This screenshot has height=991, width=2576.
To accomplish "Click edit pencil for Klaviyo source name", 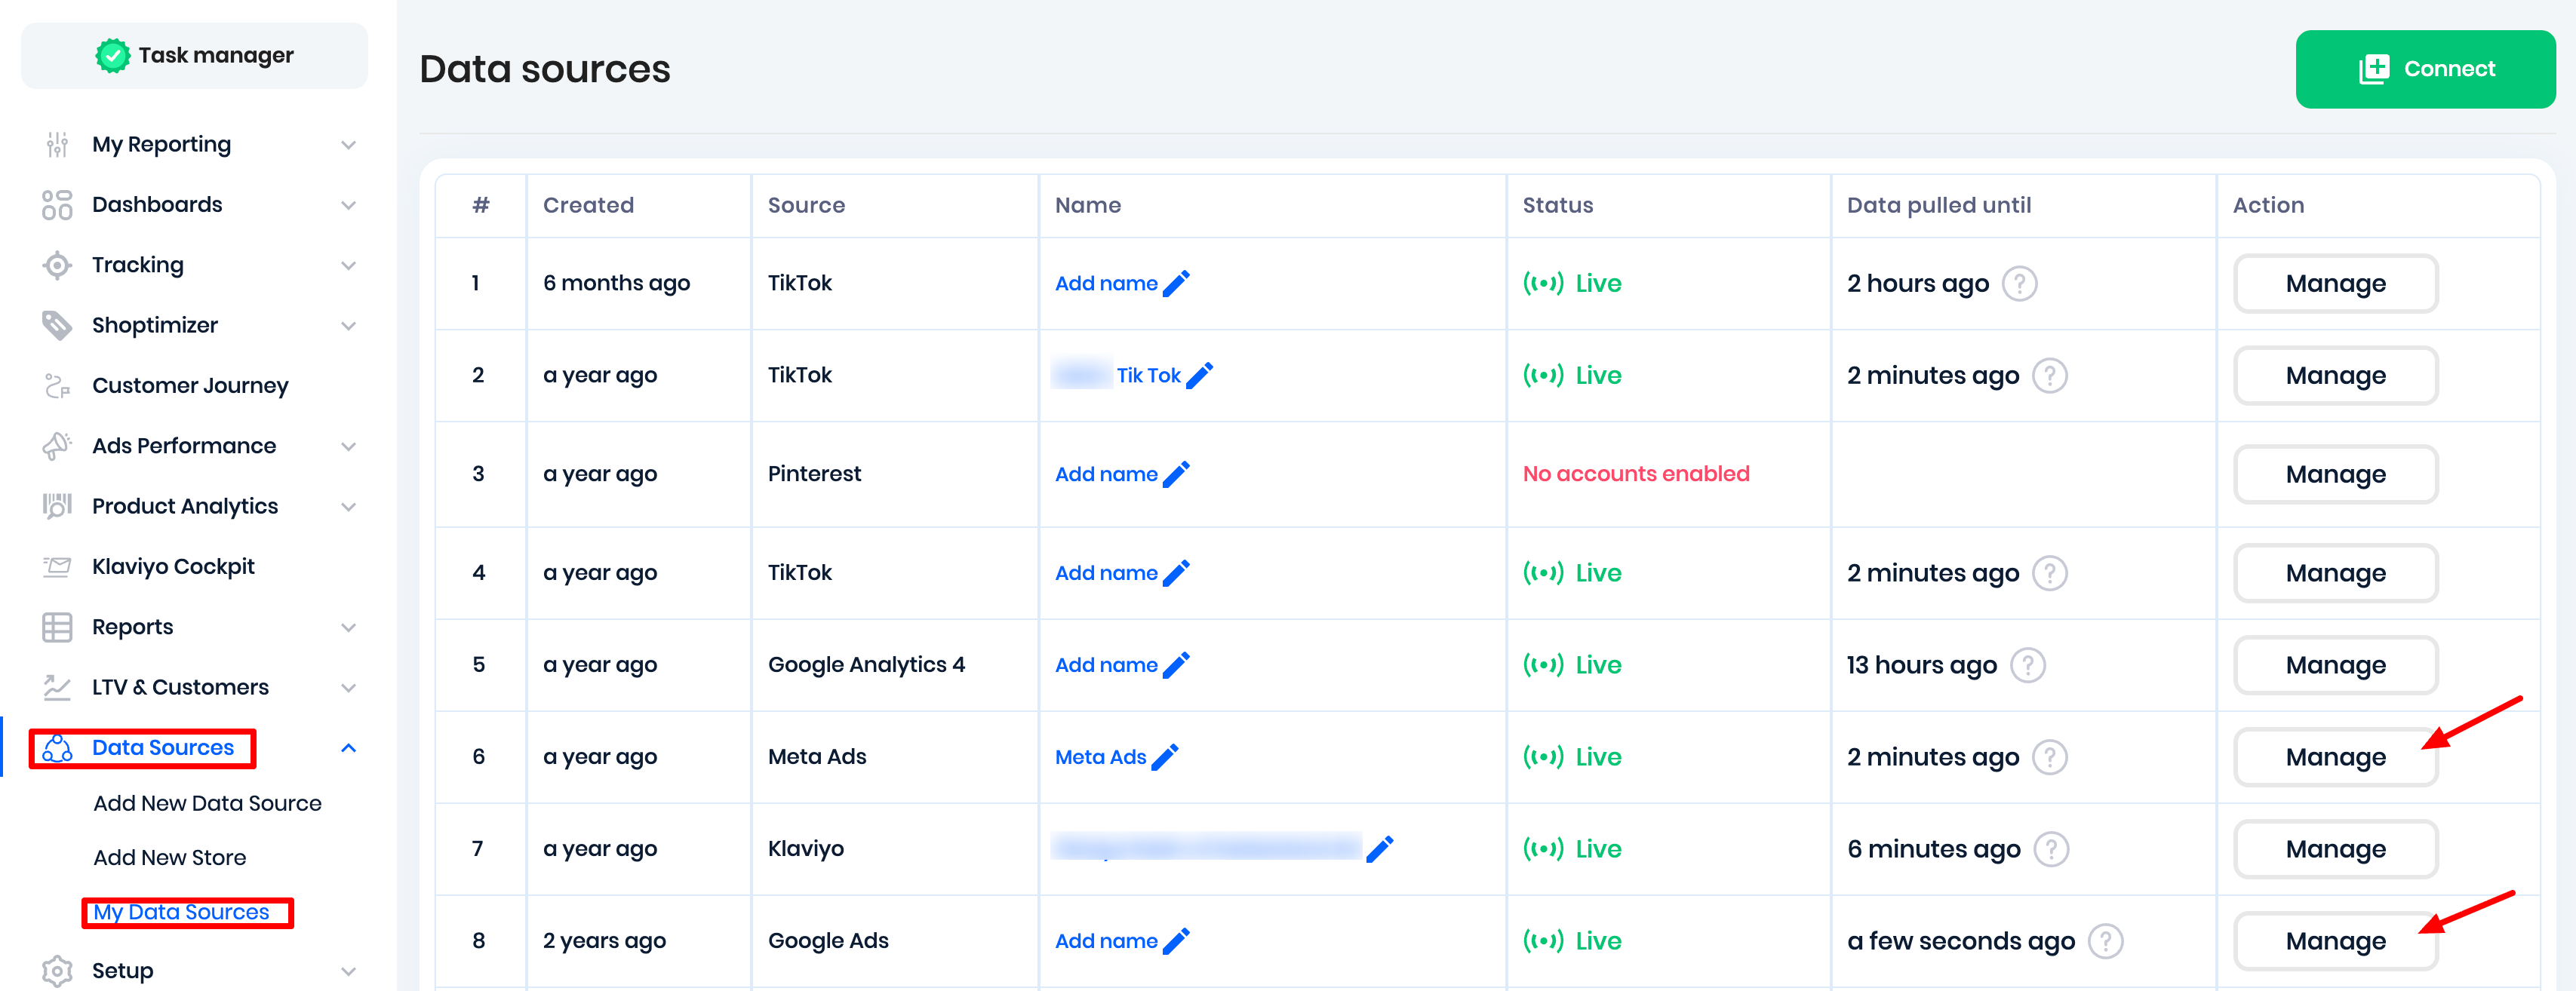I will coord(1379,849).
